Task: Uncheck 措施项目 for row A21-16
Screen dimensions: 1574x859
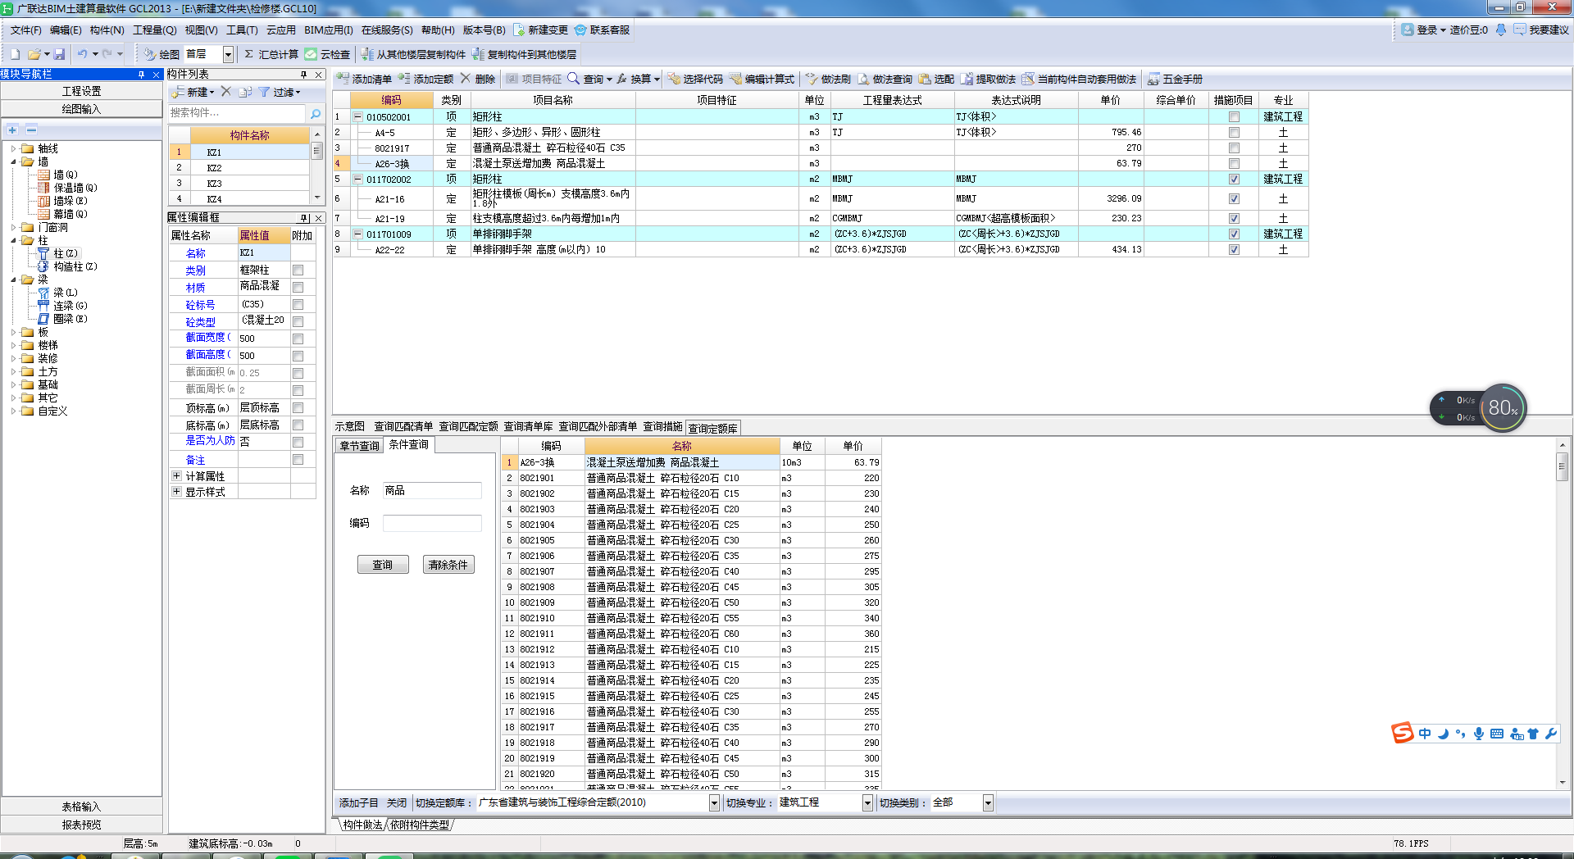Action: [1234, 199]
